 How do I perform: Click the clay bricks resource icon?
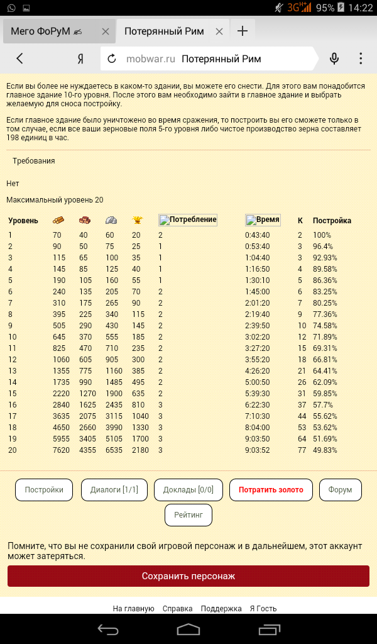pyautogui.click(x=84, y=220)
